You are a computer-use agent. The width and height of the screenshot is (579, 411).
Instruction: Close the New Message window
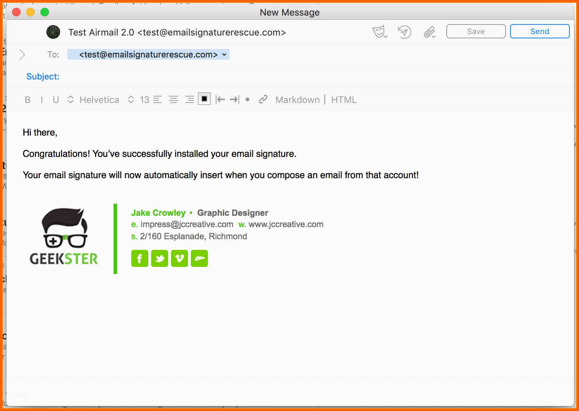point(16,12)
